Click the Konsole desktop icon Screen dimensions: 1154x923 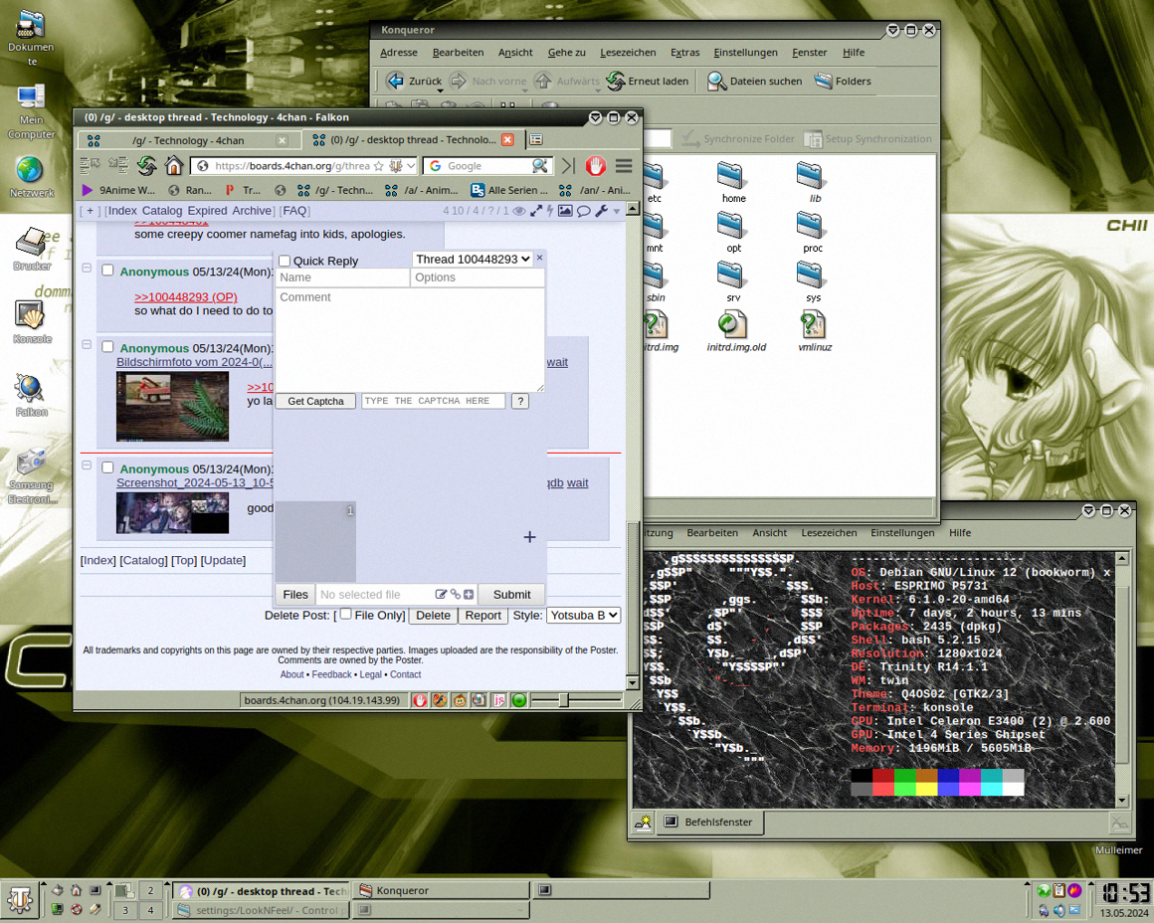coord(32,322)
